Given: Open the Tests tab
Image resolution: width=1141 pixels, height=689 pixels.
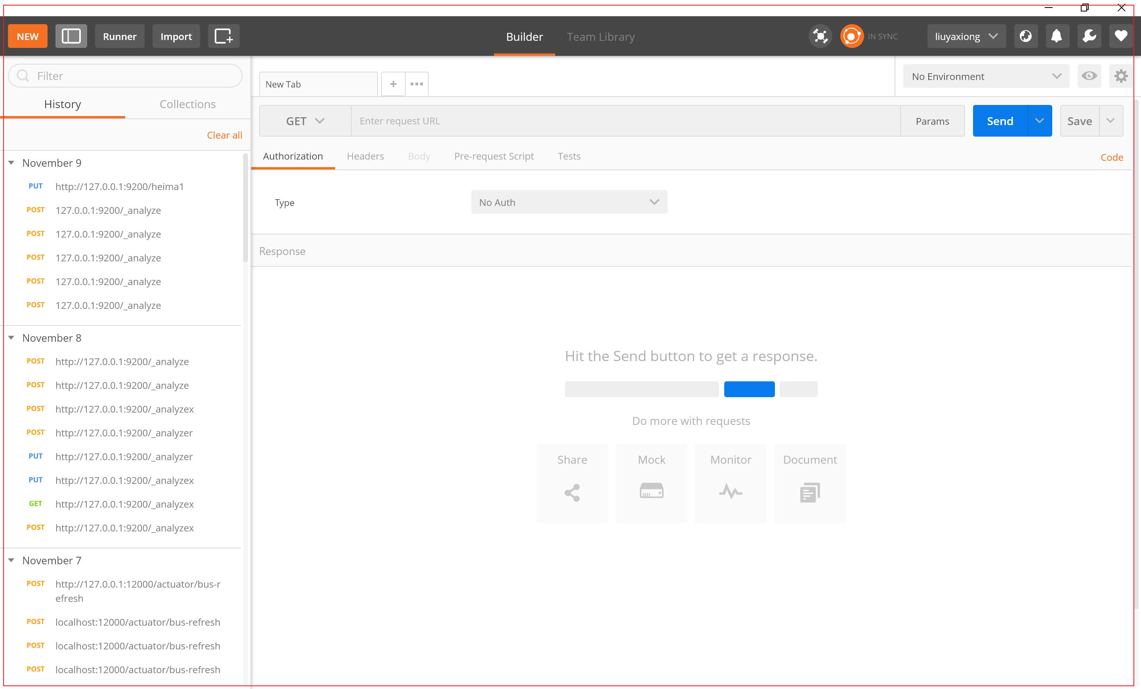Looking at the screenshot, I should point(569,156).
